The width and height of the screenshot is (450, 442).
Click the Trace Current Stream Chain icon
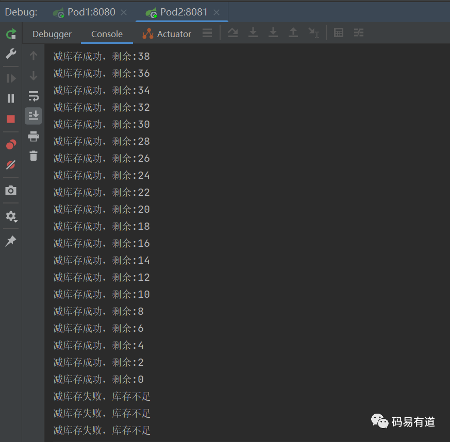pyautogui.click(x=359, y=32)
